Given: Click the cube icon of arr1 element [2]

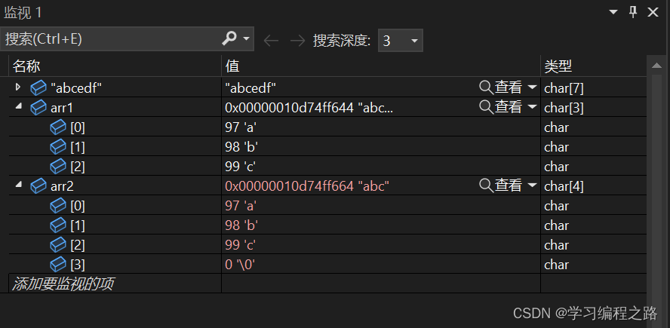Looking at the screenshot, I should [58, 167].
